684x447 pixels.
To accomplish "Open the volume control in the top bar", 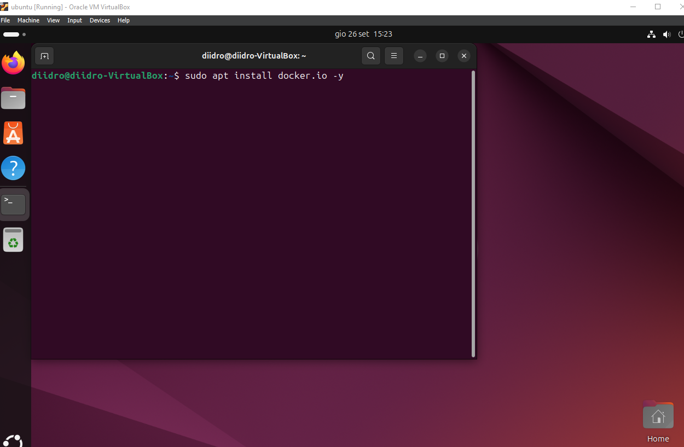I will click(x=666, y=34).
